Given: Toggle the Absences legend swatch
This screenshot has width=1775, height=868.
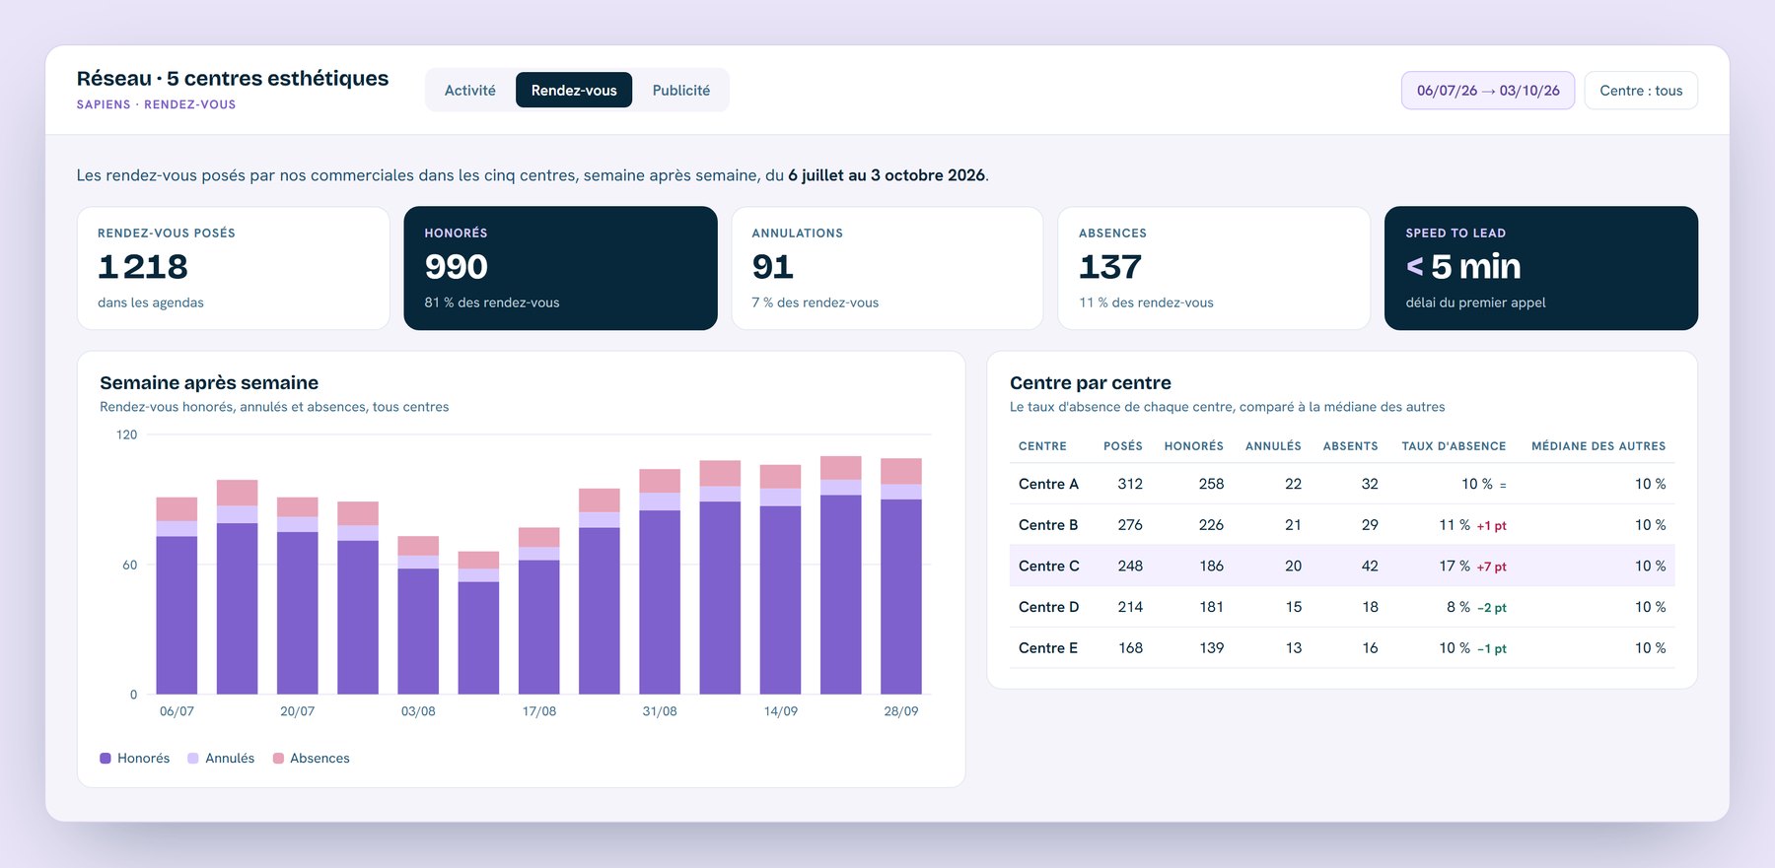Looking at the screenshot, I should 278,758.
